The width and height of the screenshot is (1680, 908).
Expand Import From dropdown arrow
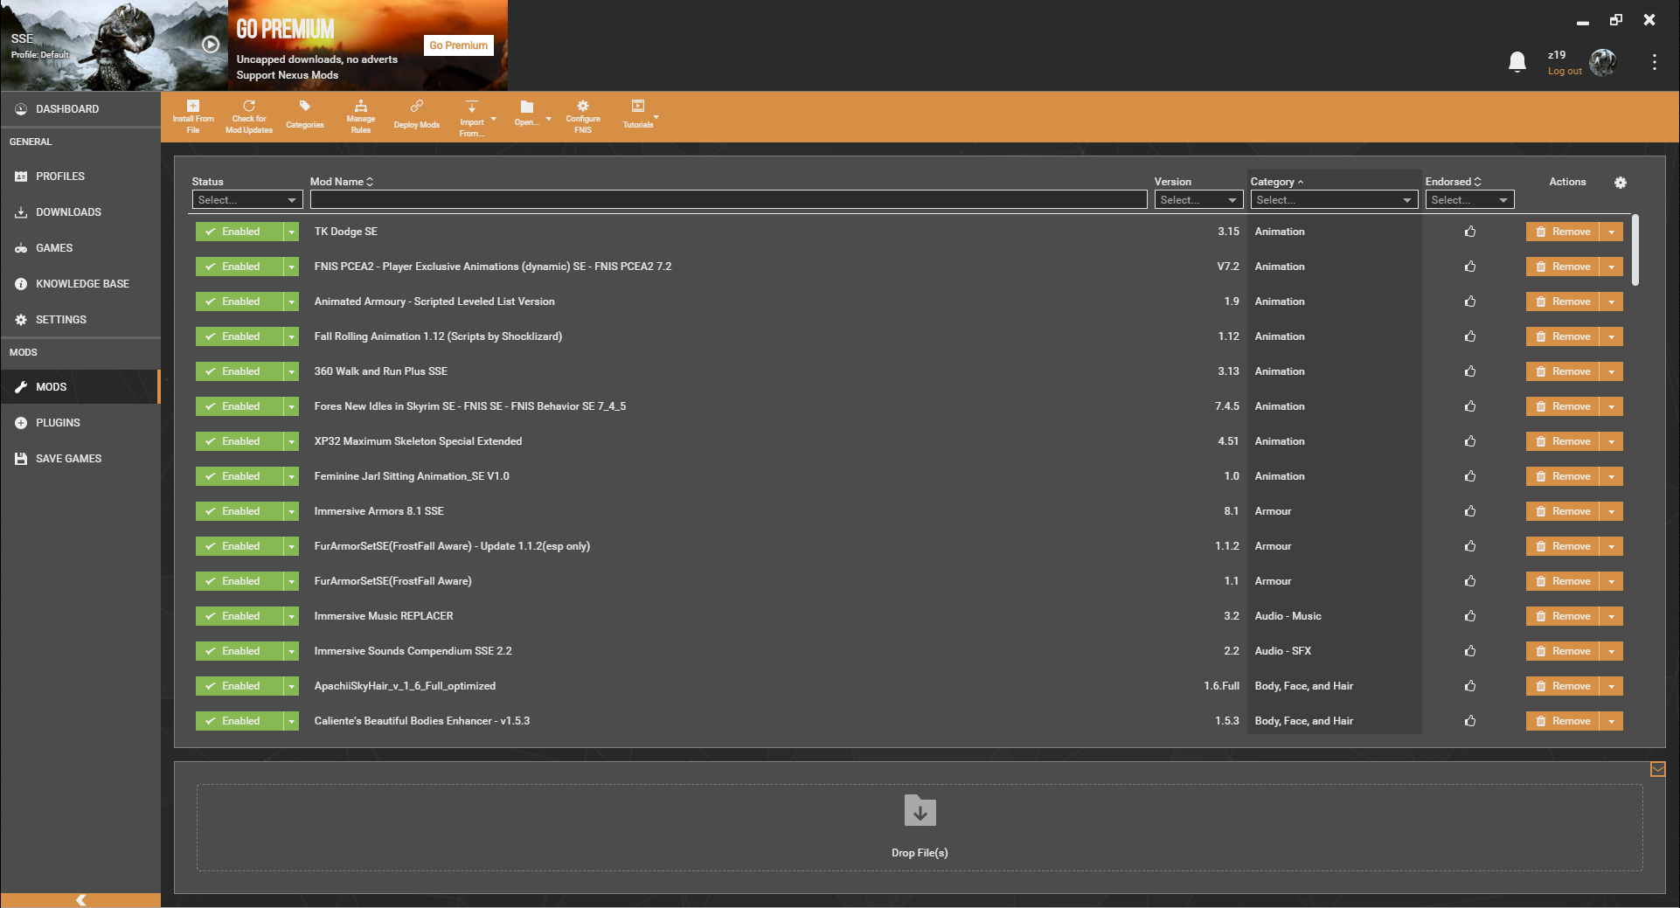click(493, 119)
